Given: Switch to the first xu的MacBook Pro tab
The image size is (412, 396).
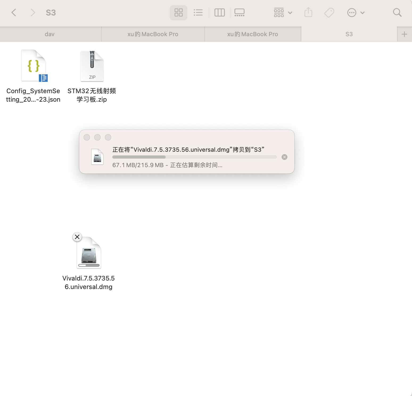Looking at the screenshot, I should click(153, 34).
